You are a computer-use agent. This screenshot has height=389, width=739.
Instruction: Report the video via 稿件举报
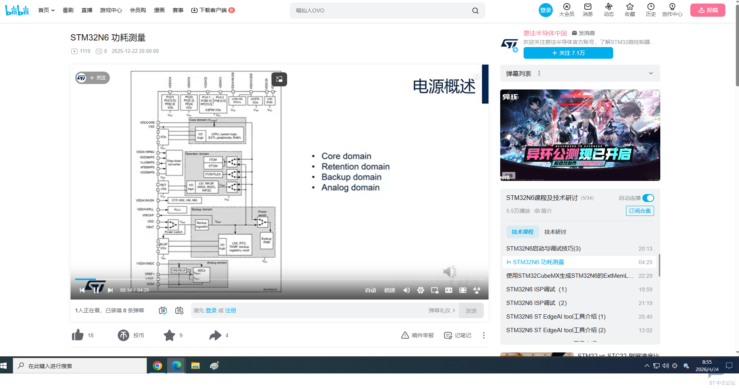point(417,335)
